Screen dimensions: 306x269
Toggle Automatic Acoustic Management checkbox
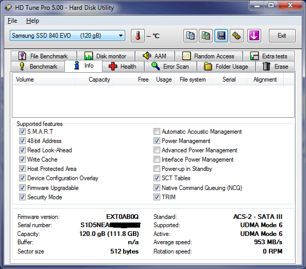pyautogui.click(x=157, y=132)
